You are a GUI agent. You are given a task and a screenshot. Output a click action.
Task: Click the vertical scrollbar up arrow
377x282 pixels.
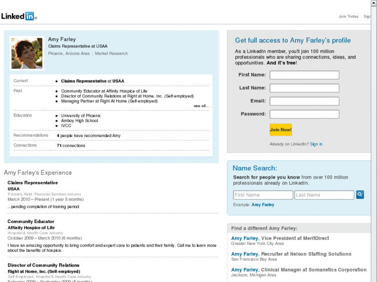point(374,3)
